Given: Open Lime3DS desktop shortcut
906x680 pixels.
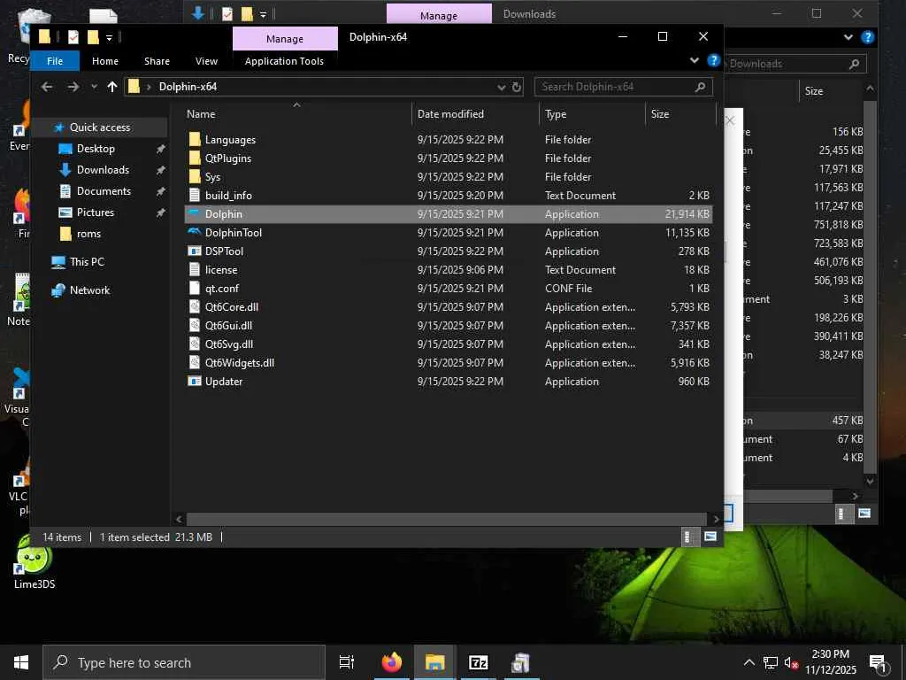Looking at the screenshot, I should point(35,561).
